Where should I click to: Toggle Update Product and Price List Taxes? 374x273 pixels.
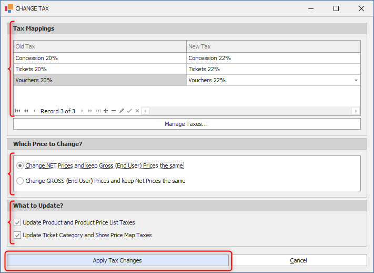click(17, 222)
